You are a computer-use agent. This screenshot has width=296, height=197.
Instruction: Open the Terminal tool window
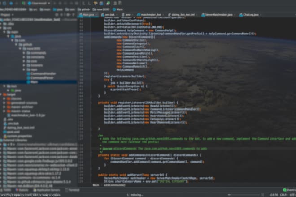[x=72, y=190]
